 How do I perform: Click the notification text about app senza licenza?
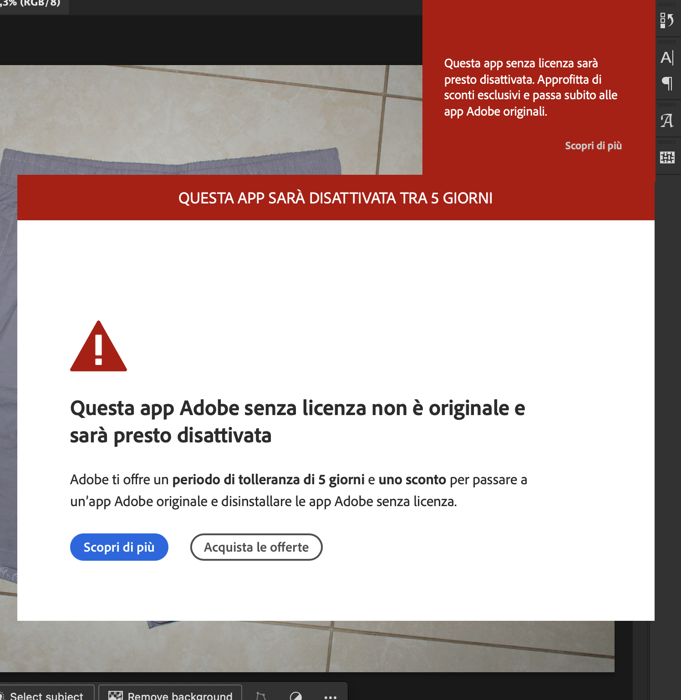[530, 87]
